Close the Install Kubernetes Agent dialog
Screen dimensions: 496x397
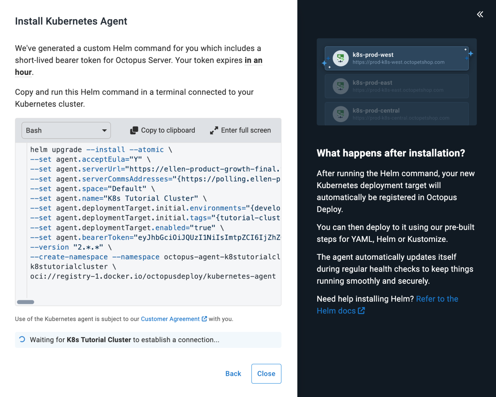pos(266,374)
